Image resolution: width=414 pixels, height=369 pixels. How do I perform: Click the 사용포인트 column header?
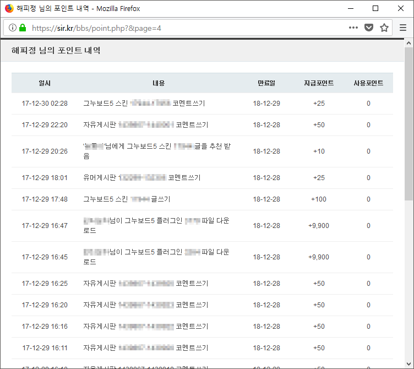point(368,83)
